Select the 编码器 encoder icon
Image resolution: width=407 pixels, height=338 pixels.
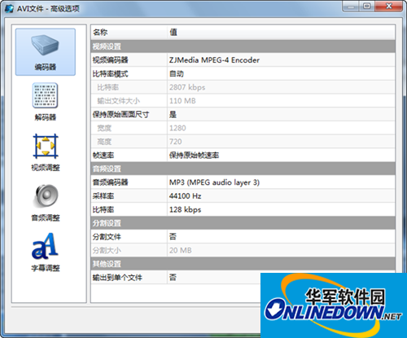(46, 52)
